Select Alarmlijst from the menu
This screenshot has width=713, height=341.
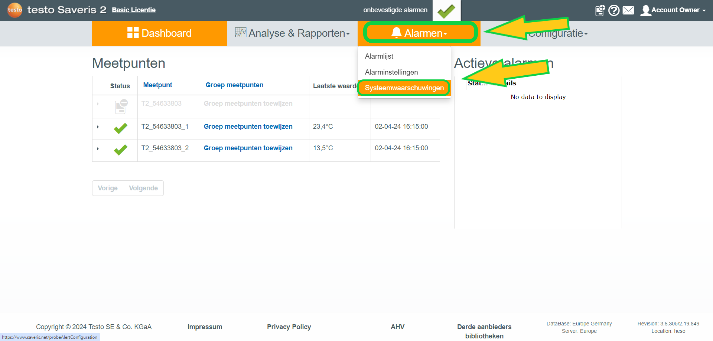pos(379,56)
